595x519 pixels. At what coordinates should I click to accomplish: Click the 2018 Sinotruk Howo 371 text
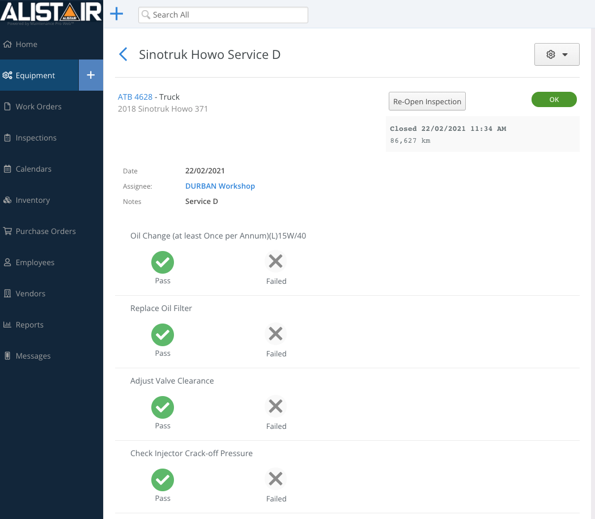pyautogui.click(x=163, y=109)
